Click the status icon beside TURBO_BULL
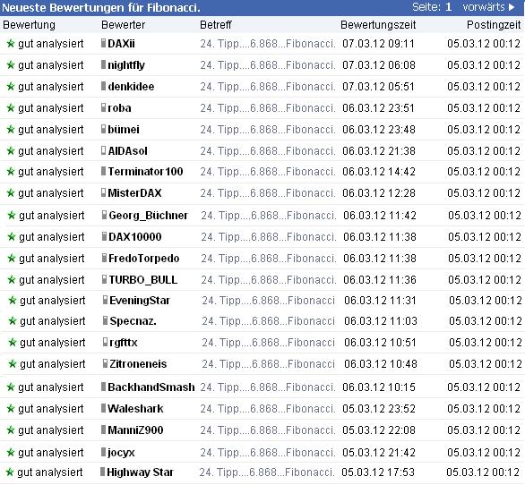Image resolution: width=525 pixels, height=485 pixels. point(105,278)
